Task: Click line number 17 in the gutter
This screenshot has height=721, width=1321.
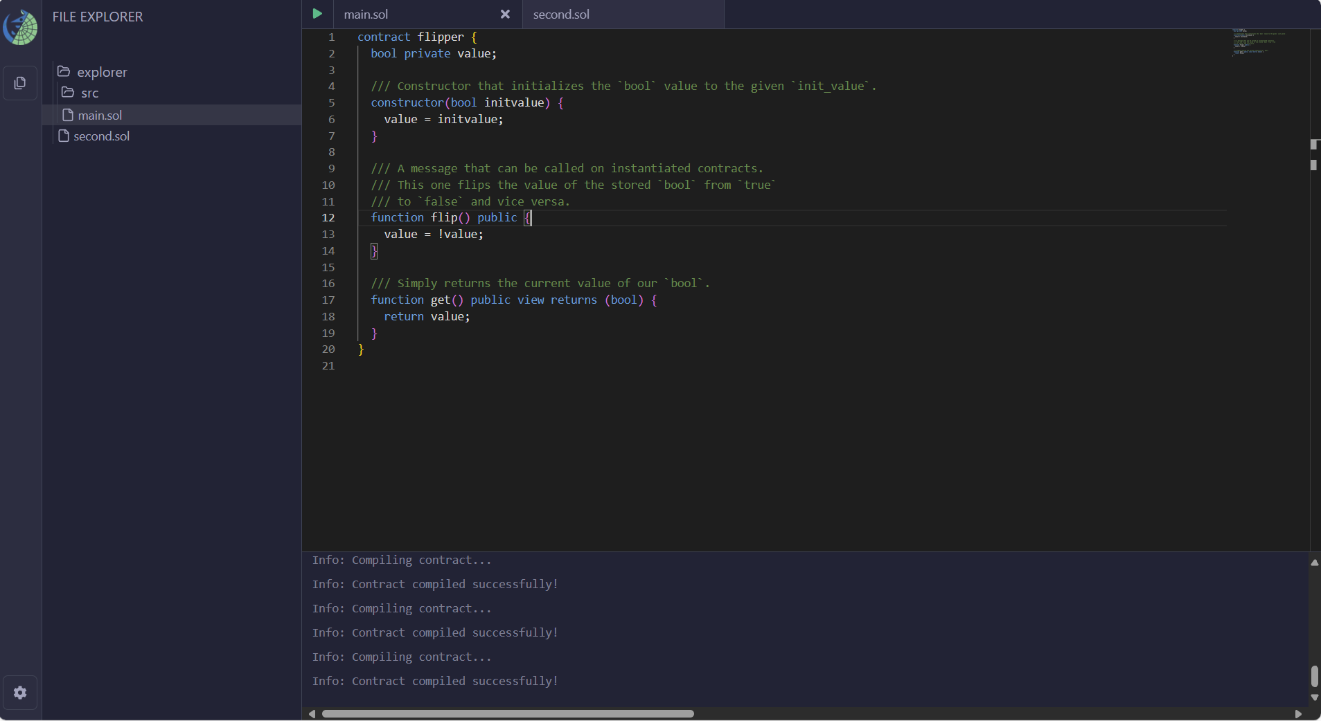Action: coord(328,300)
